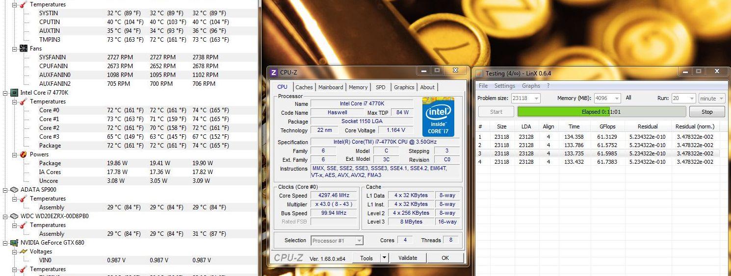Open the Run count dropdown in LinX
The image size is (731, 276).
[x=691, y=99]
